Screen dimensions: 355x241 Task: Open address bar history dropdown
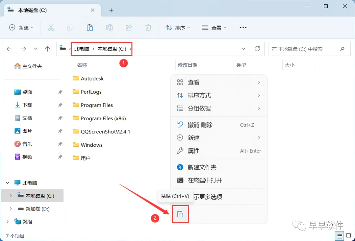coord(243,49)
